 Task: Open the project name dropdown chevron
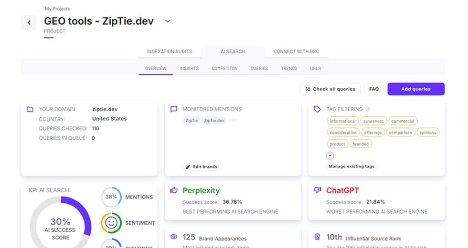tap(168, 21)
